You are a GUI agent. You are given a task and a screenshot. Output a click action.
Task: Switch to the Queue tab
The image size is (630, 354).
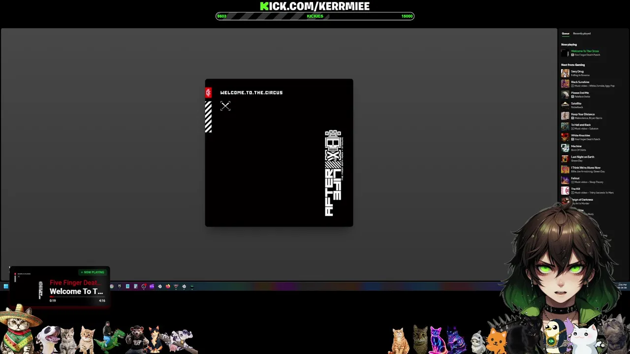[566, 33]
